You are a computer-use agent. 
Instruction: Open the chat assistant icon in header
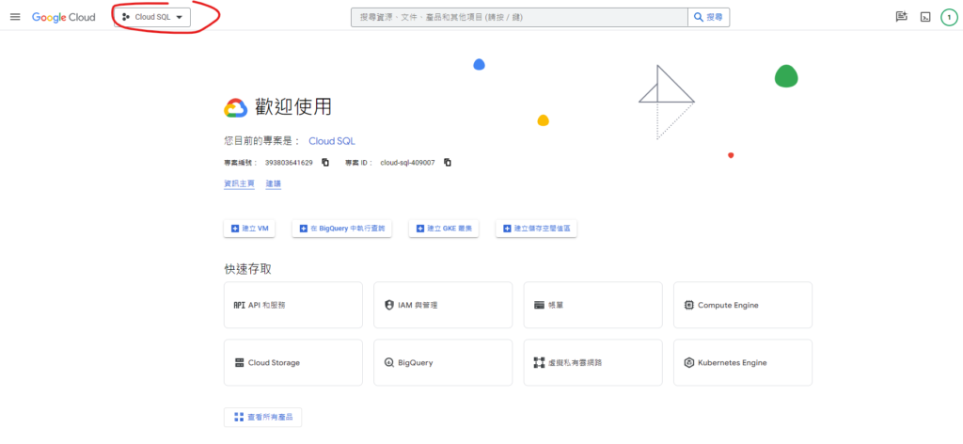coord(901,17)
